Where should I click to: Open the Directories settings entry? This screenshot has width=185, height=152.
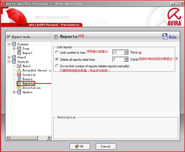[31, 88]
